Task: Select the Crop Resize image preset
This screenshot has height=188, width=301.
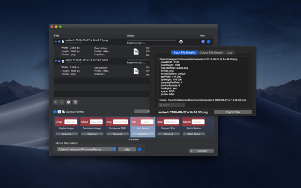Action: [66, 122]
